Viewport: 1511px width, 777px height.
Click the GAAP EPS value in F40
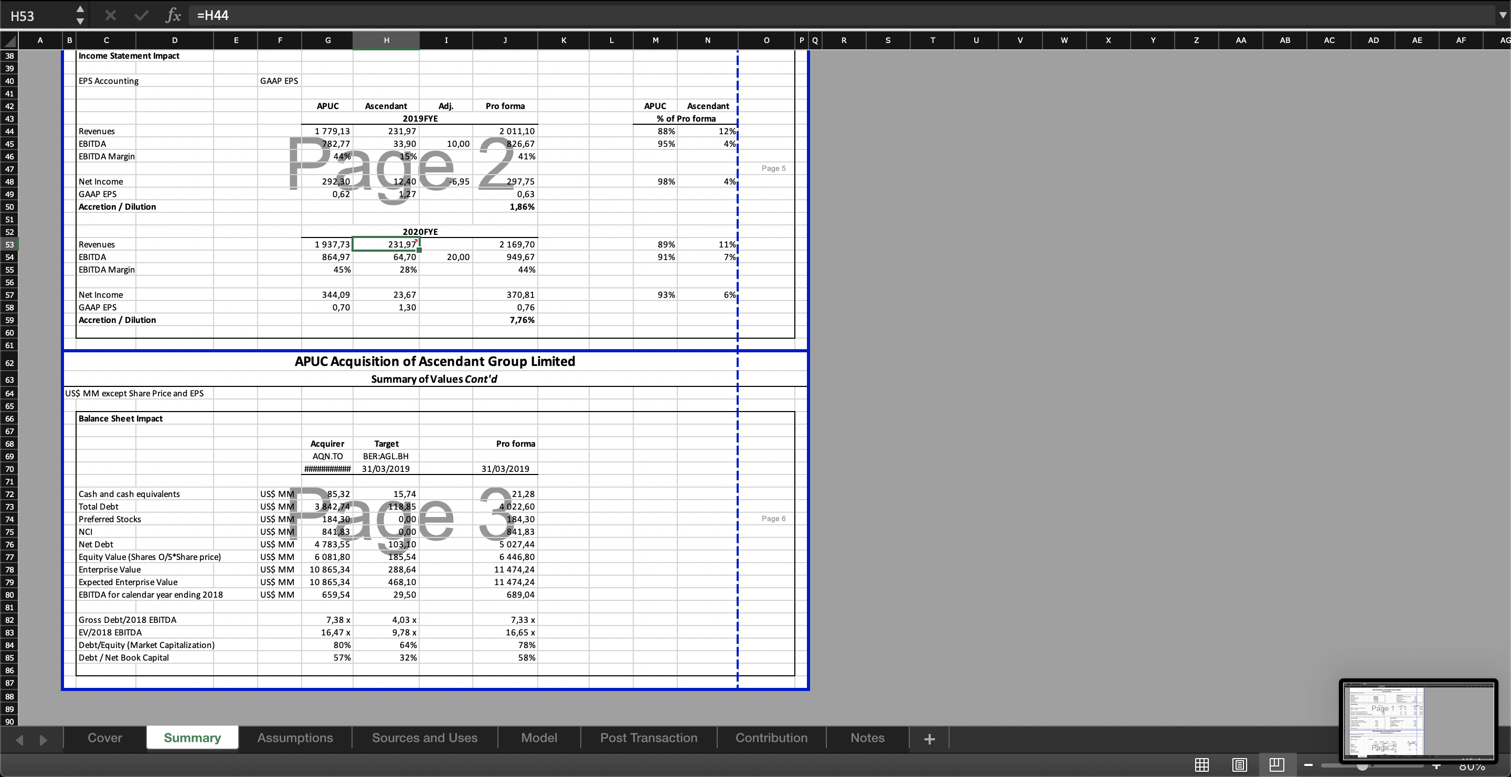tap(279, 81)
